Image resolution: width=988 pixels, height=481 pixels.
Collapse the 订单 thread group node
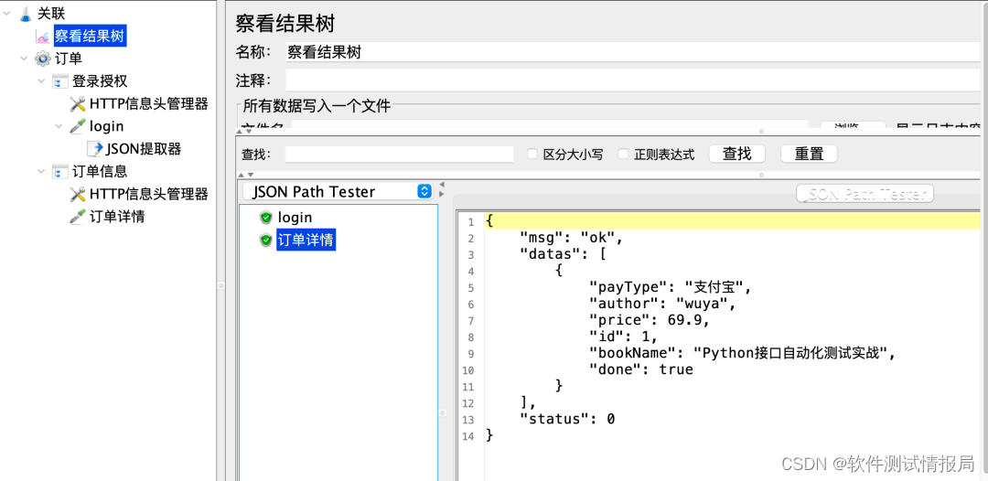click(24, 59)
